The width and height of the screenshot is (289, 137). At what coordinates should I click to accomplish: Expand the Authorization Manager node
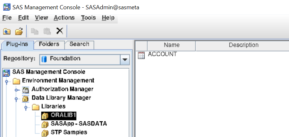coord(16,90)
